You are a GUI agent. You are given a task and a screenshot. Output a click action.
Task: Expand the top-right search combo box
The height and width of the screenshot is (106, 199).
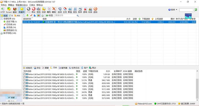(x=194, y=10)
